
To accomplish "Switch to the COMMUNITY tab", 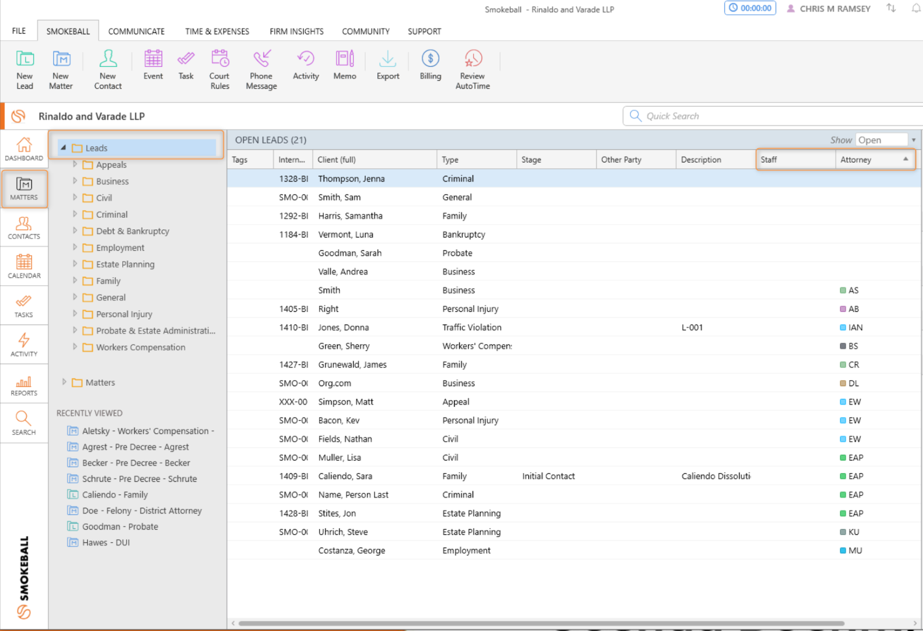I will click(x=366, y=31).
